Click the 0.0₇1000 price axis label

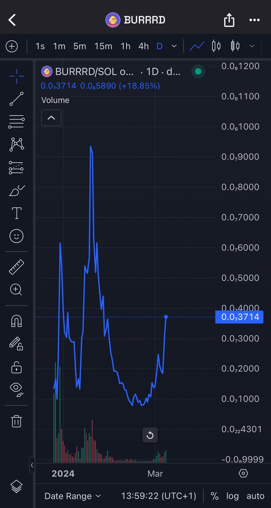tap(240, 399)
